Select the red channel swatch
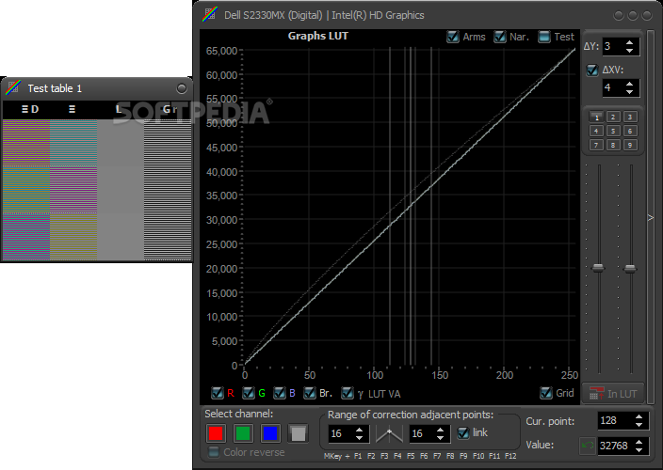Image resolution: width=663 pixels, height=470 pixels. pyautogui.click(x=216, y=433)
